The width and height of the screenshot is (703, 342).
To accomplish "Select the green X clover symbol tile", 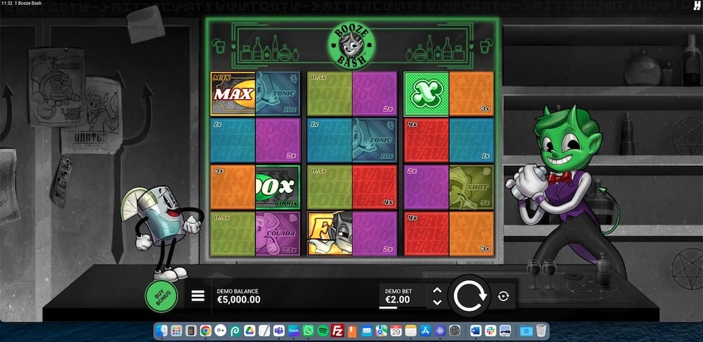I will pos(427,94).
